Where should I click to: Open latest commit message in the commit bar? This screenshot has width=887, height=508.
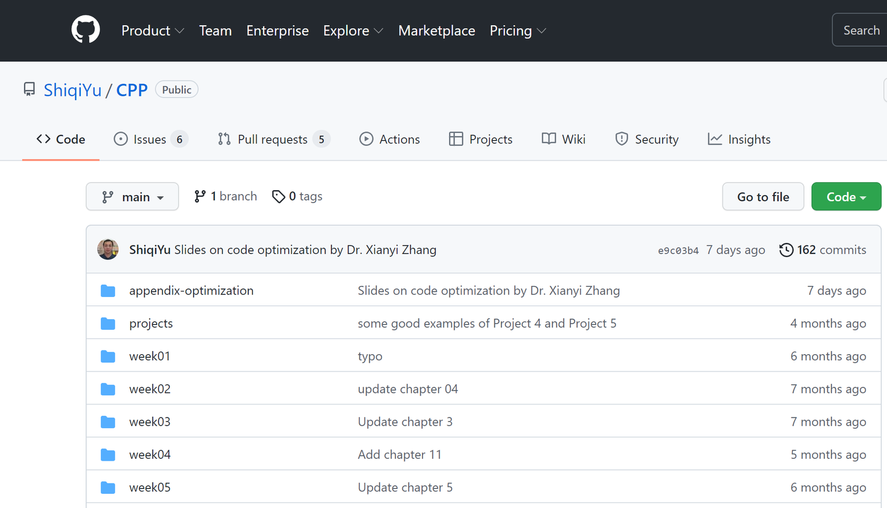(306, 250)
